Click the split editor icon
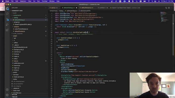175x98 pixels. coord(169,8)
